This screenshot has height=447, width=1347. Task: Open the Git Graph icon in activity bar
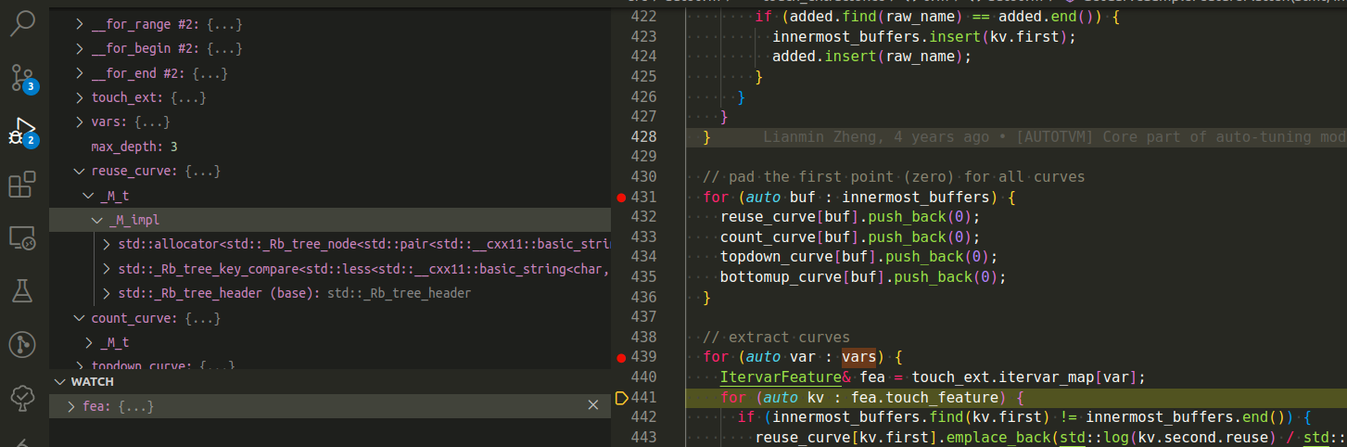tap(23, 346)
